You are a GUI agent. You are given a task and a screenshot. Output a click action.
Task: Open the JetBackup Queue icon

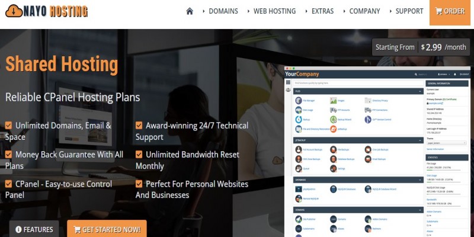(x=299, y=168)
